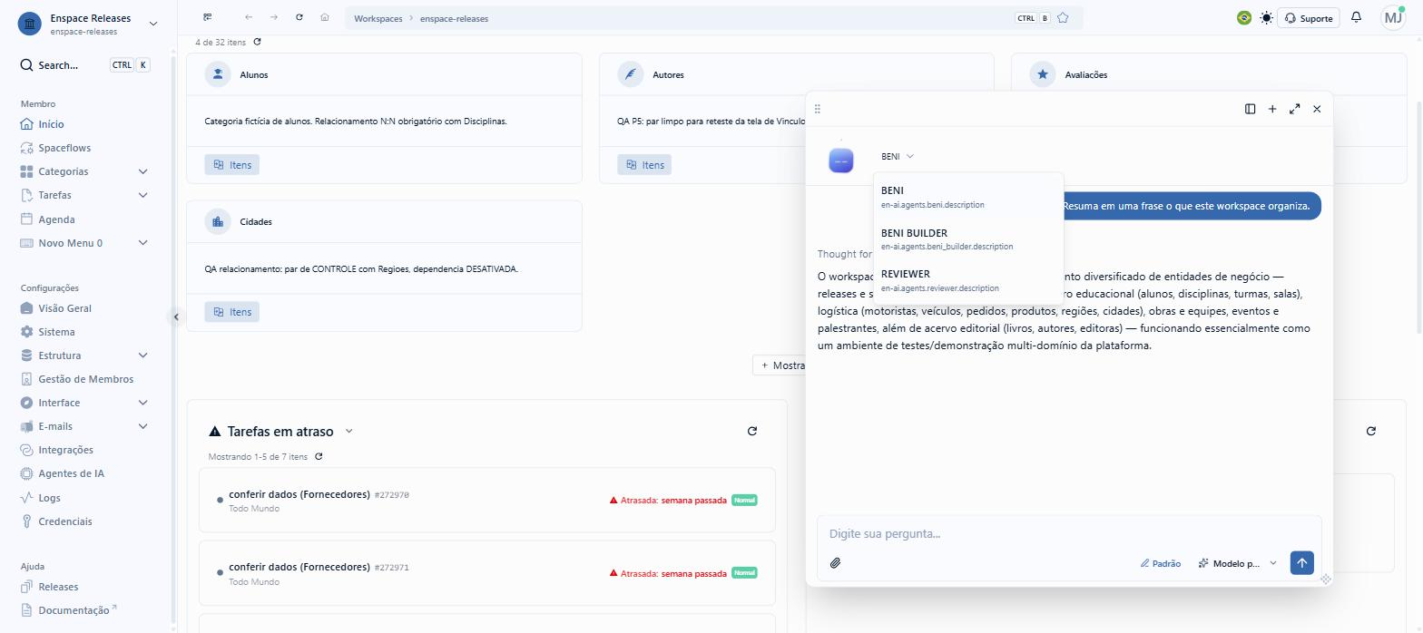This screenshot has width=1423, height=633.
Task: Expand the Tarefas menu chevron
Action: click(142, 195)
